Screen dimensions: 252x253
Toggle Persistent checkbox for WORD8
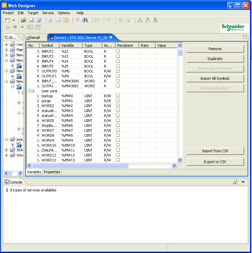[x=118, y=135]
